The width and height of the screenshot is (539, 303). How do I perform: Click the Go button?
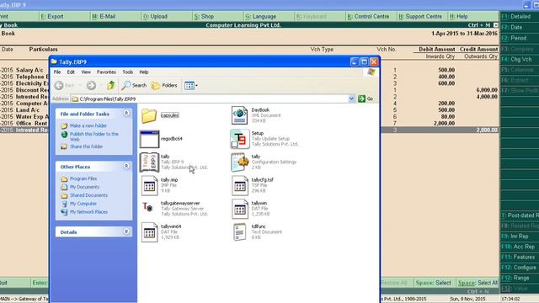click(x=366, y=99)
